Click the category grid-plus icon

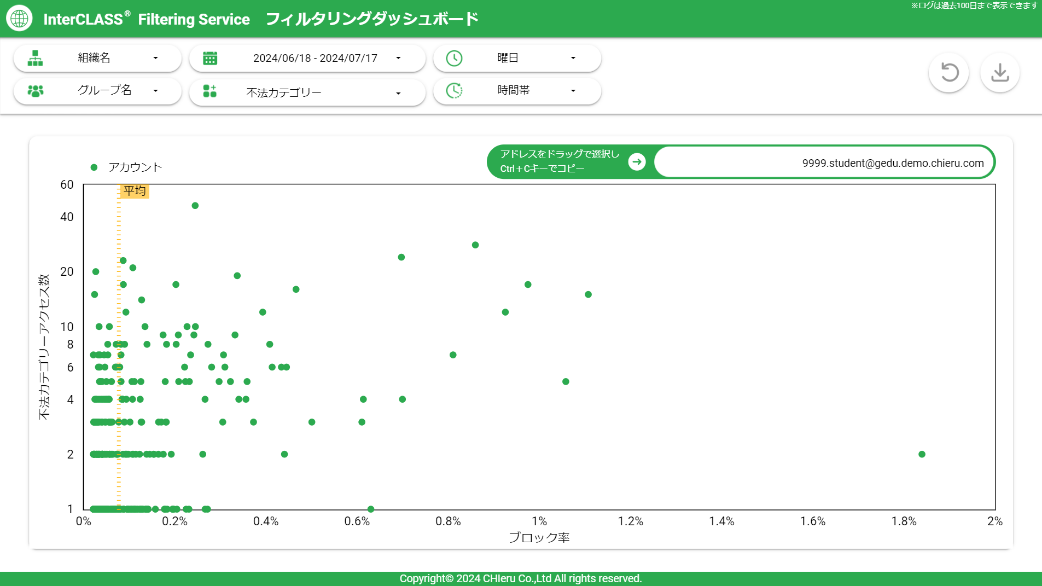point(210,91)
